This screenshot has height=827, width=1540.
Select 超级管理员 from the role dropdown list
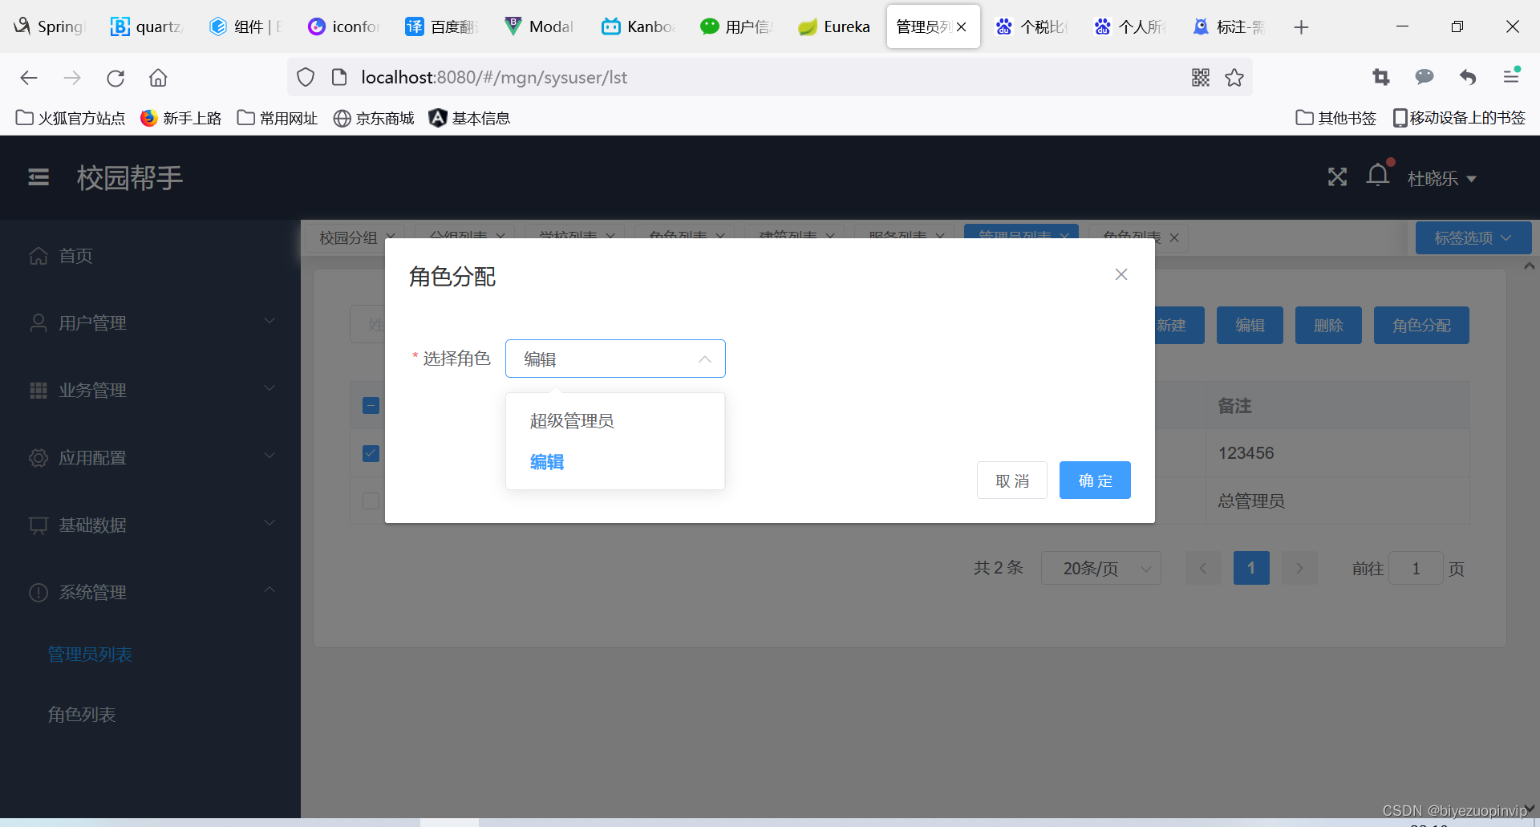coord(572,420)
